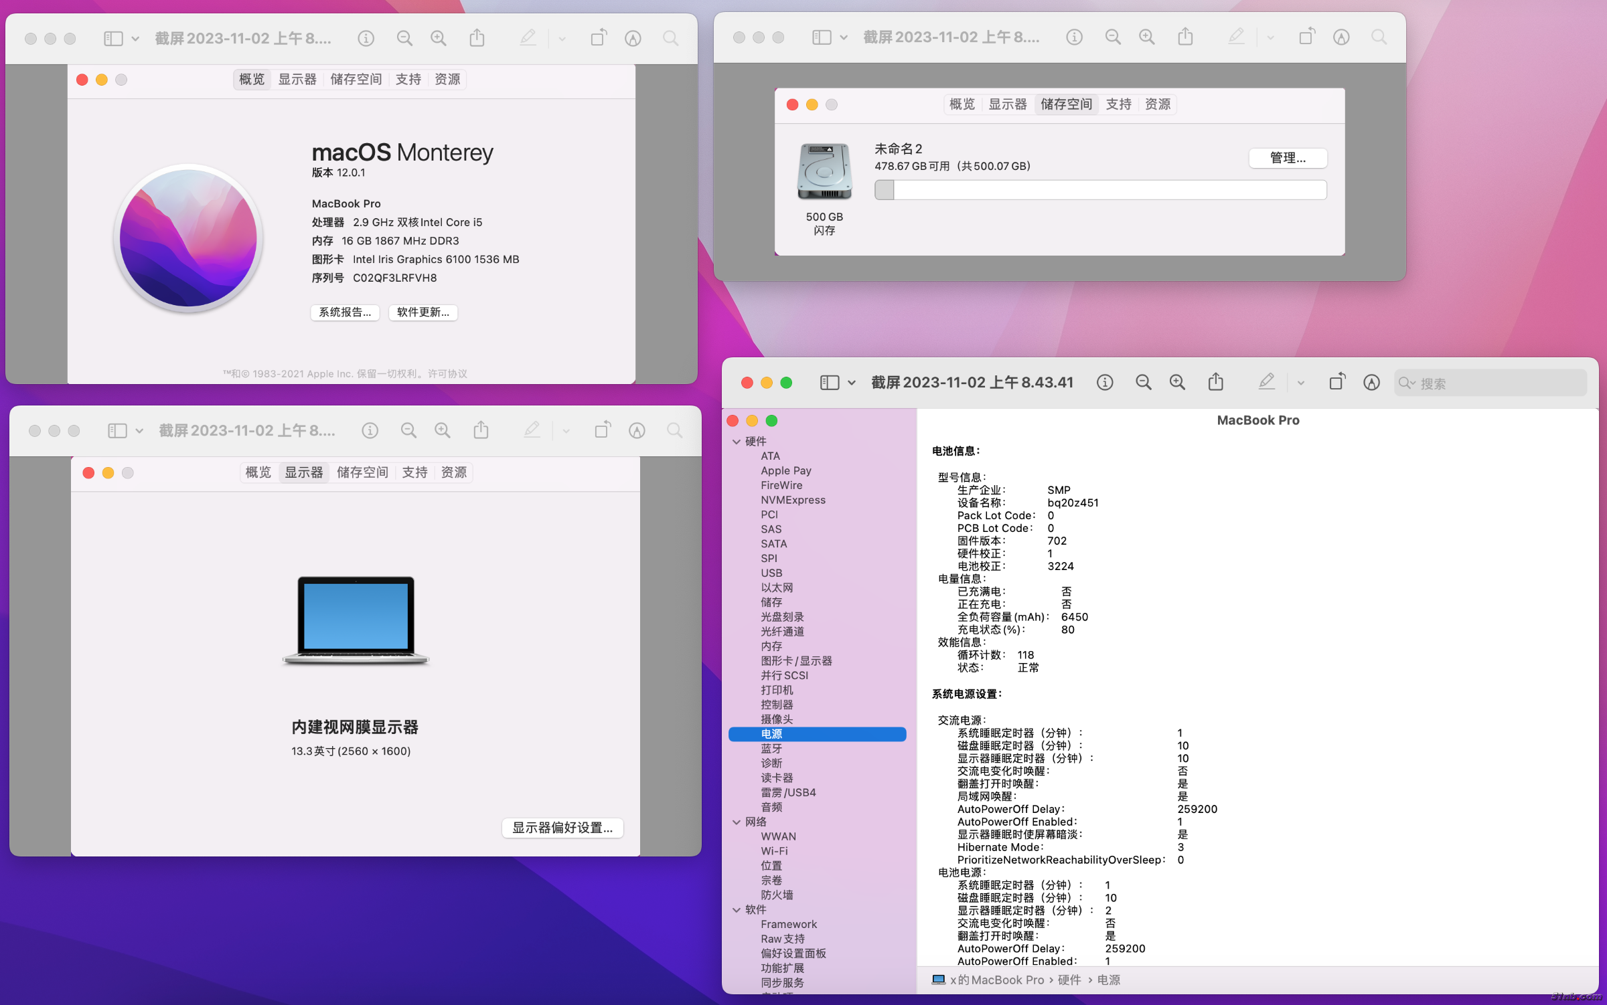Select 概览 tab in top-left window
1607x1005 pixels.
click(x=252, y=79)
